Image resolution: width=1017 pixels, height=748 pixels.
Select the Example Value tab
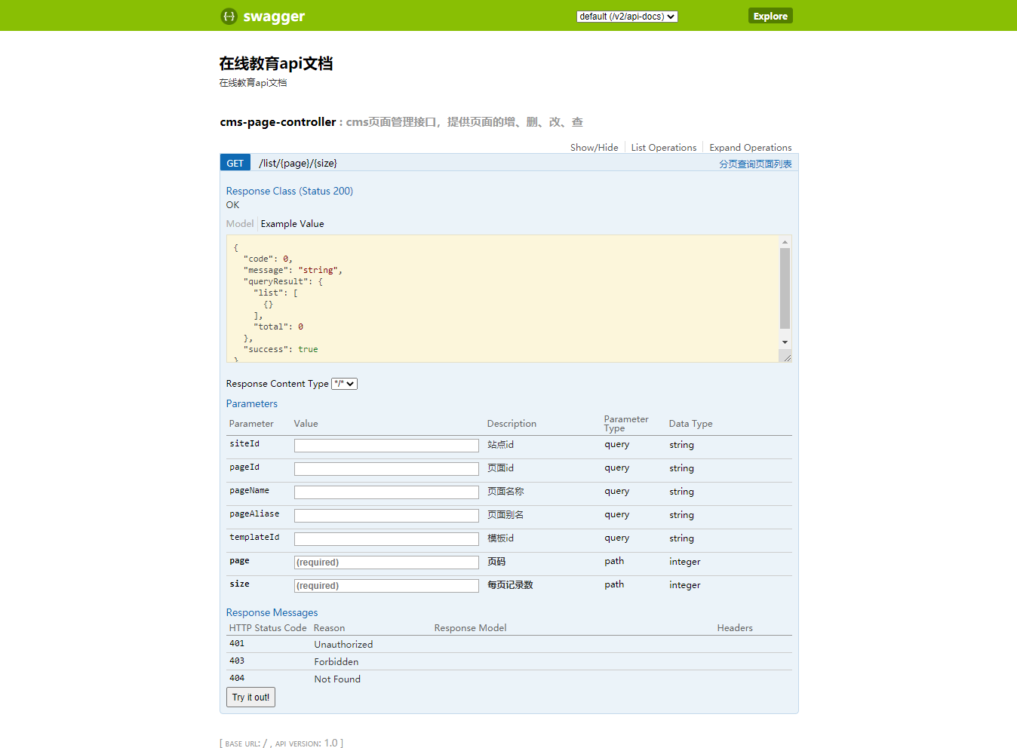(x=292, y=224)
